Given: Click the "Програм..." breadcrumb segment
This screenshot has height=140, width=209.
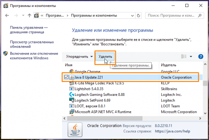Looking at the screenshot, I should click(x=55, y=15).
